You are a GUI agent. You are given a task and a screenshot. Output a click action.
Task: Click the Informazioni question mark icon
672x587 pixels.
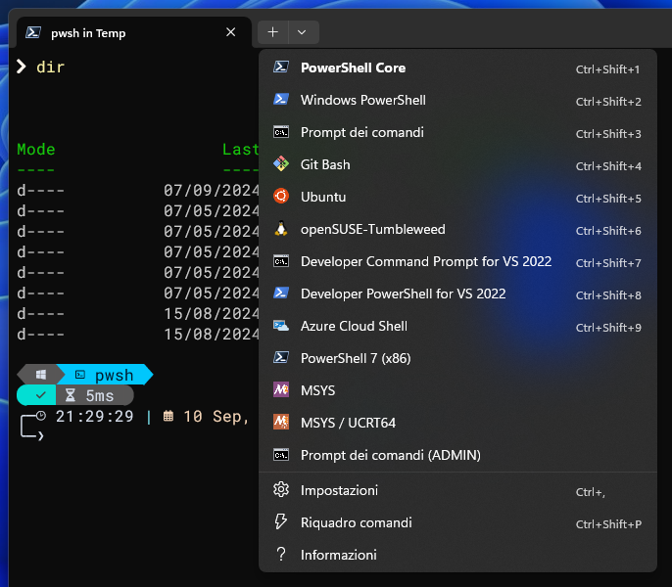(281, 554)
